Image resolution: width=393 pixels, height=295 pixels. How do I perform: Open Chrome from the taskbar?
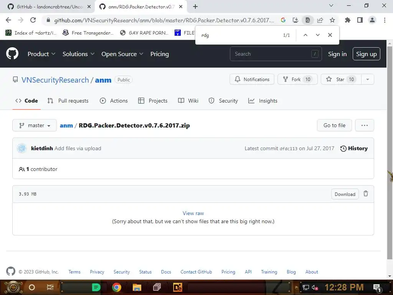point(117,287)
